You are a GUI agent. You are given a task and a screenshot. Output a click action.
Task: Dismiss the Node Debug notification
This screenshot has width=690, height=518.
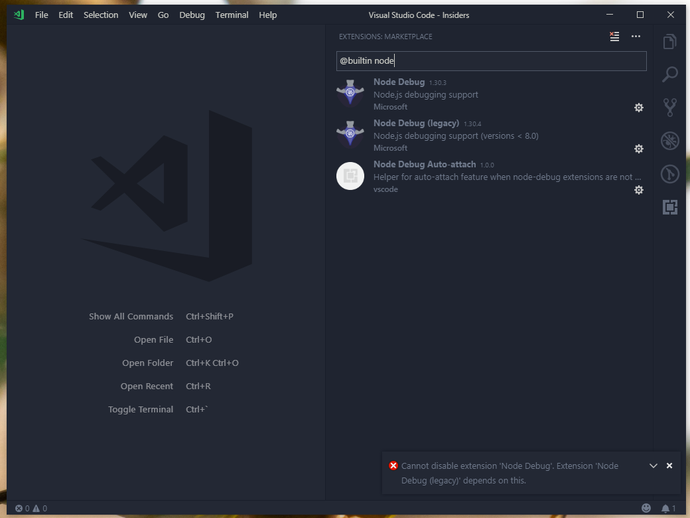click(669, 466)
